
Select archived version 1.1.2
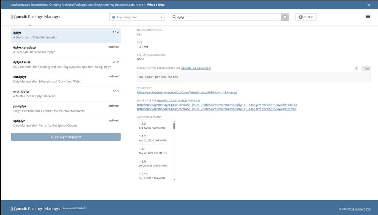click(154, 138)
